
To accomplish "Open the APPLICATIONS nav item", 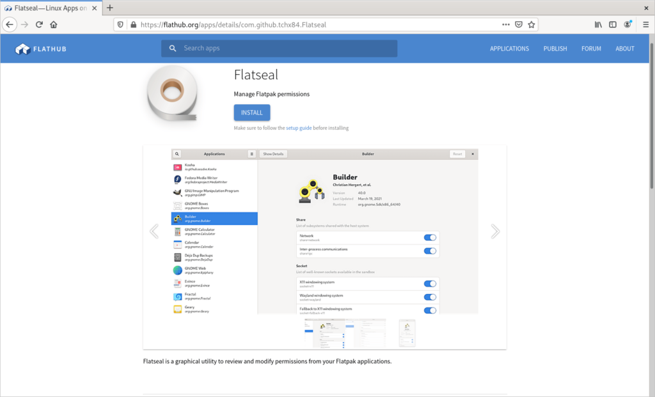I will 509,49.
